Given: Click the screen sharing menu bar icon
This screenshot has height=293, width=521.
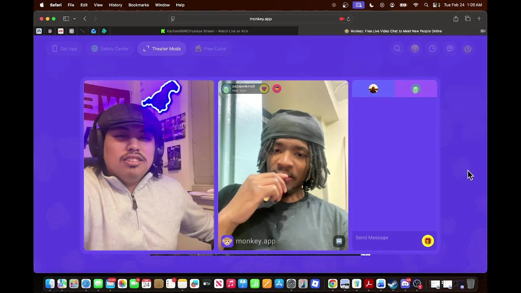Looking at the screenshot, I should [x=359, y=5].
